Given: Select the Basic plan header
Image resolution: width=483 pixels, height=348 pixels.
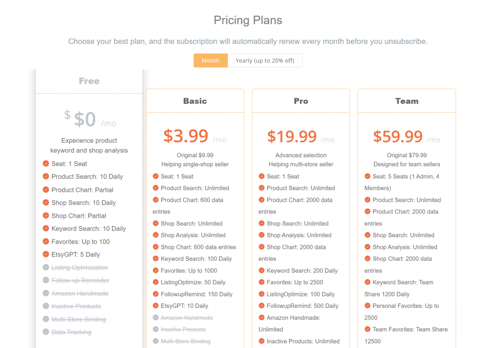Looking at the screenshot, I should pos(195,101).
